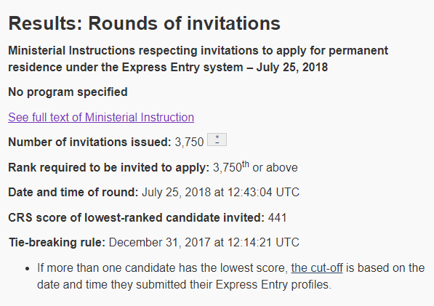434x306 pixels.
Task: Click the 'Number of invitations issued:' label
Action: [89, 142]
